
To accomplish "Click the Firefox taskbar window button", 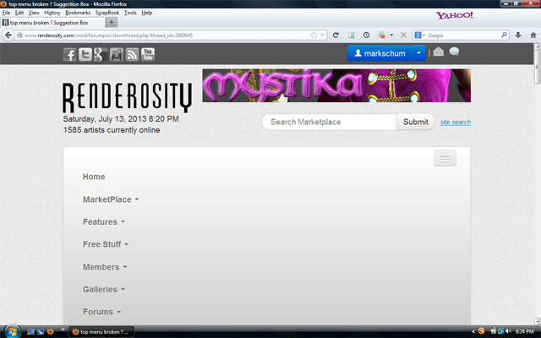I will (x=101, y=332).
